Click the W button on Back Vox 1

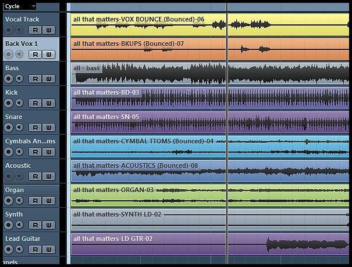tap(48, 55)
